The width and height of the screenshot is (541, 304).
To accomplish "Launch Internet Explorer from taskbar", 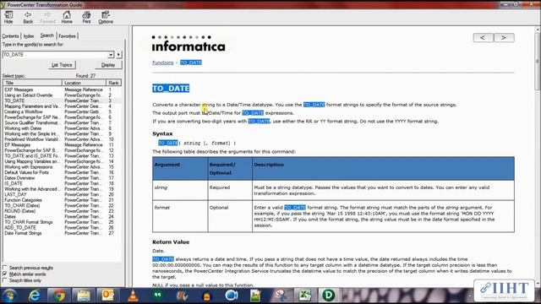I will (x=34, y=296).
